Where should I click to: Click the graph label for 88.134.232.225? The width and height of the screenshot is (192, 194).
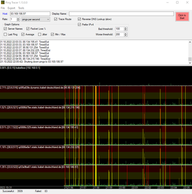[x=40, y=147]
